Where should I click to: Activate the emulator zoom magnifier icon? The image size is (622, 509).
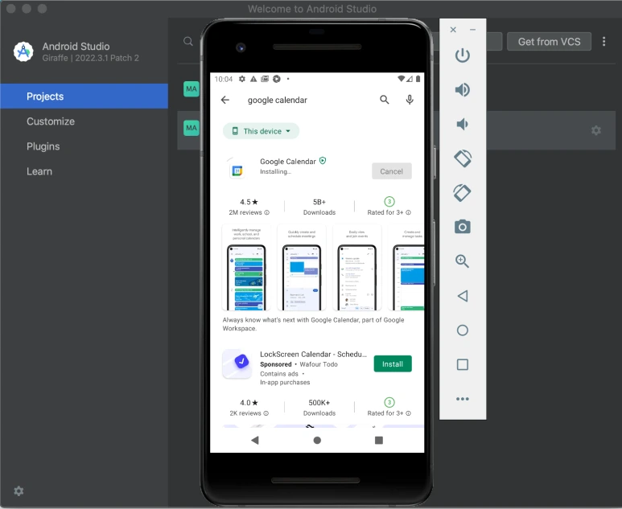(x=462, y=261)
